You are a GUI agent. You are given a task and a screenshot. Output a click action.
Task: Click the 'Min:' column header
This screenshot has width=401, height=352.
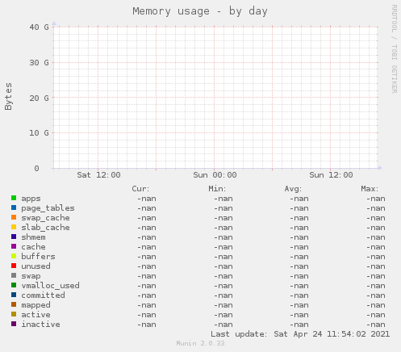[217, 189]
